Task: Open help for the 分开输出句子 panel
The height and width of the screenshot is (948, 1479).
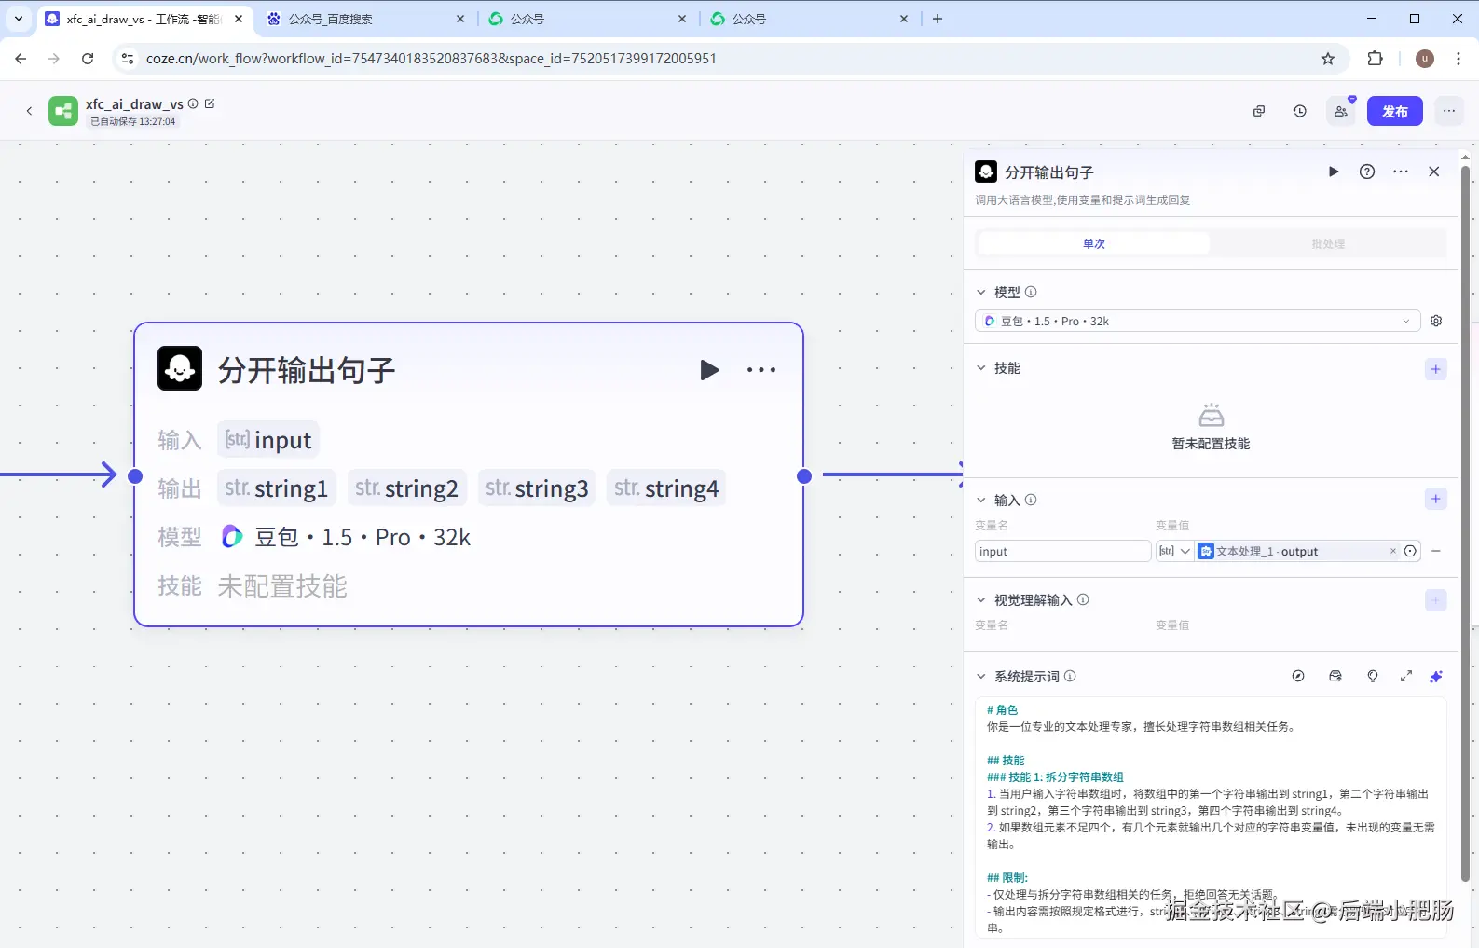Action: click(1367, 172)
